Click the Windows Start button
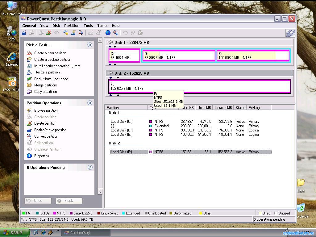 [x=15, y=232]
